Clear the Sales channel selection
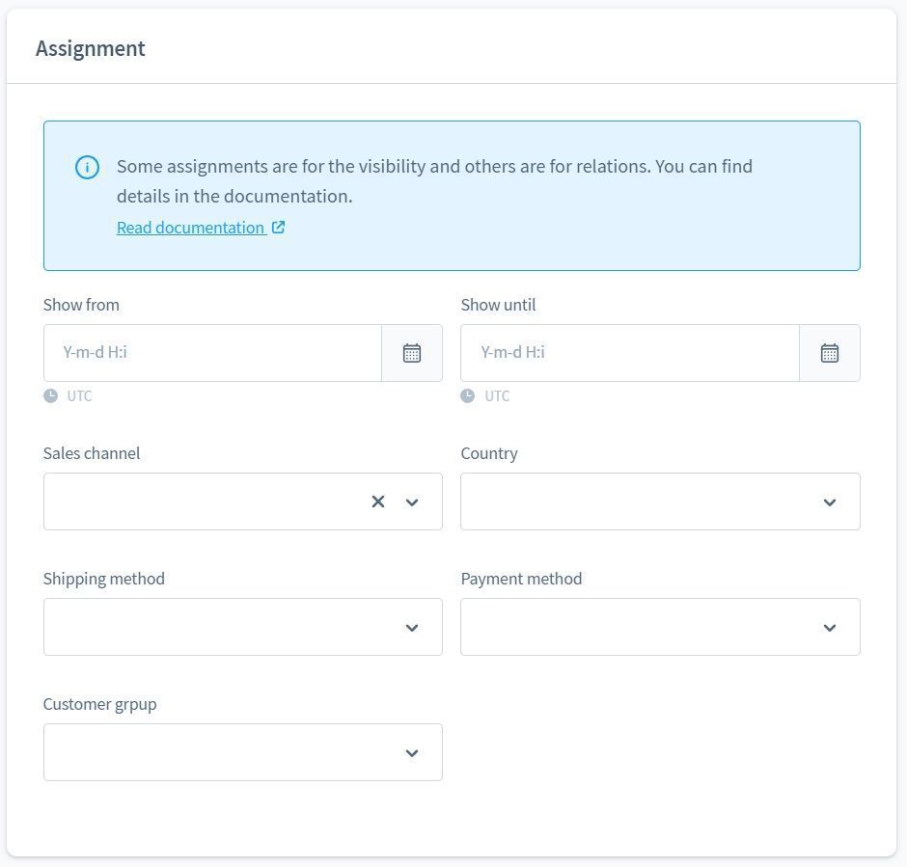The width and height of the screenshot is (907, 867). coord(378,501)
